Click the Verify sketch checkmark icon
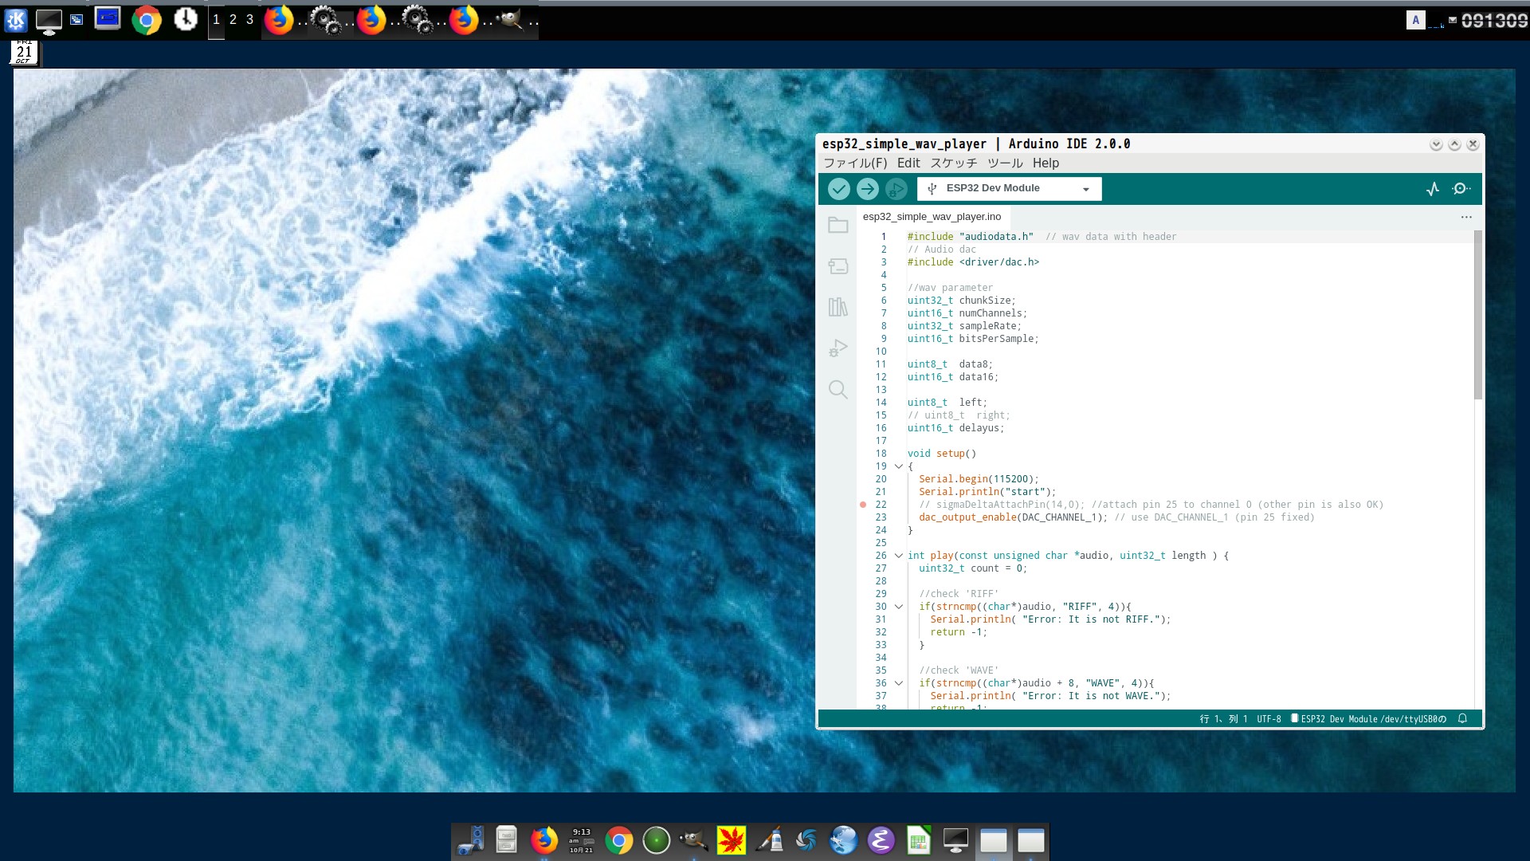1530x861 pixels. tap(838, 189)
